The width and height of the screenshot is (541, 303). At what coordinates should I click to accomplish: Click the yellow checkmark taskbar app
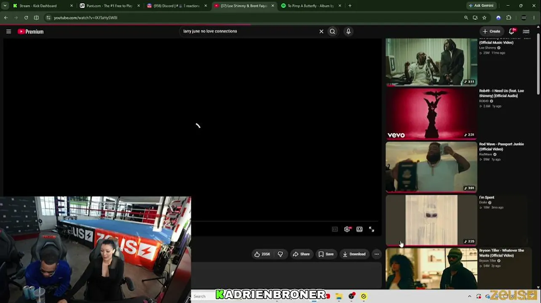pos(364,296)
